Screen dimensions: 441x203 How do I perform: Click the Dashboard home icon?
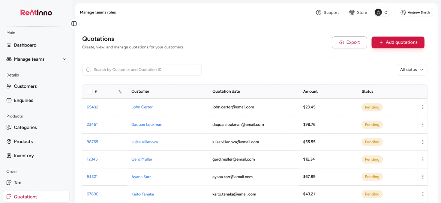click(x=9, y=45)
